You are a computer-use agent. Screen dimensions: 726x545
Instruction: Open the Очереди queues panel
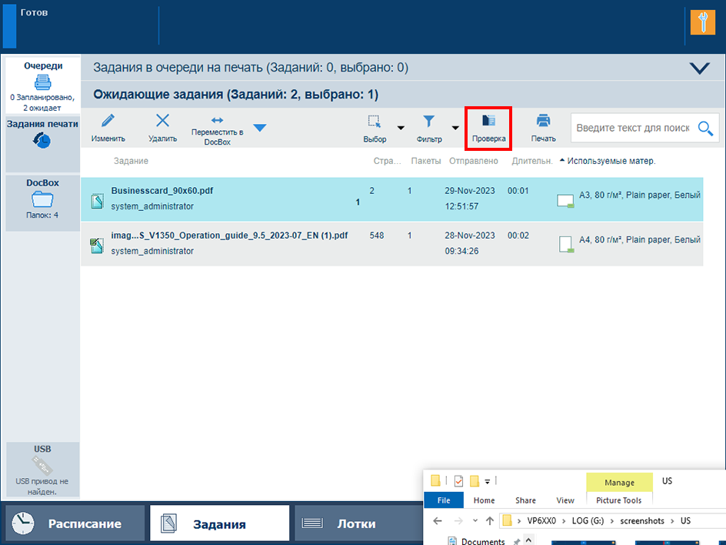[42, 85]
